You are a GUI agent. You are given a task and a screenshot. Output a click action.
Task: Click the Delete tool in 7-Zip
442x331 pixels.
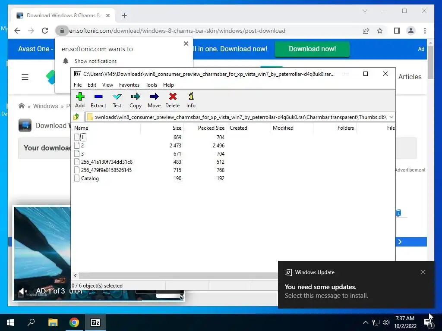pos(173,100)
